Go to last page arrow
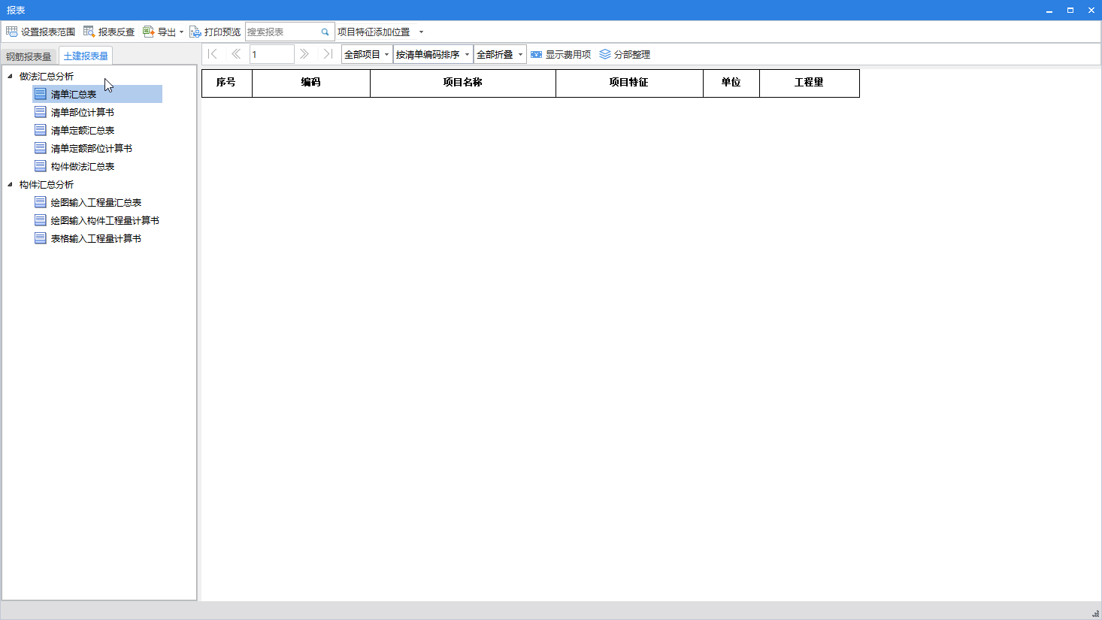 pyautogui.click(x=328, y=54)
